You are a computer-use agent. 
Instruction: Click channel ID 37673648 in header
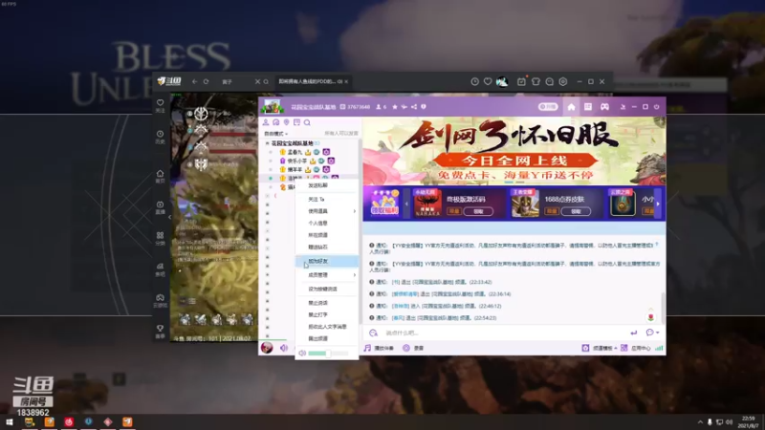(359, 107)
